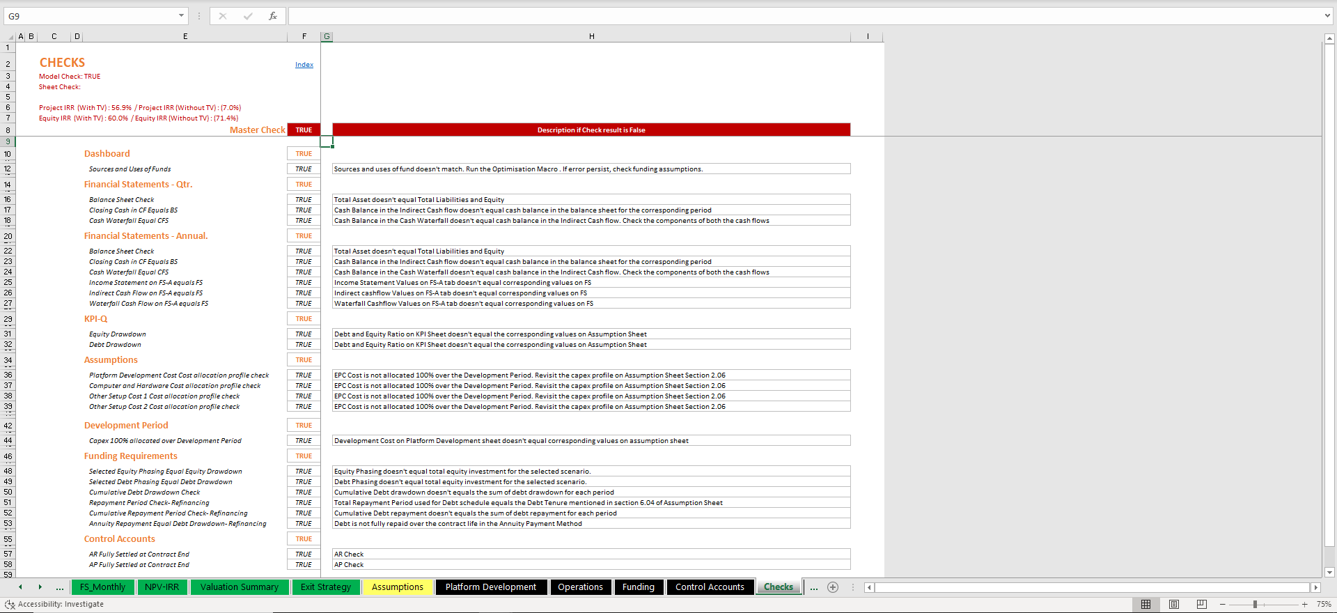The image size is (1337, 613).
Task: Select the AR Fully Settled row label
Action: [139, 554]
